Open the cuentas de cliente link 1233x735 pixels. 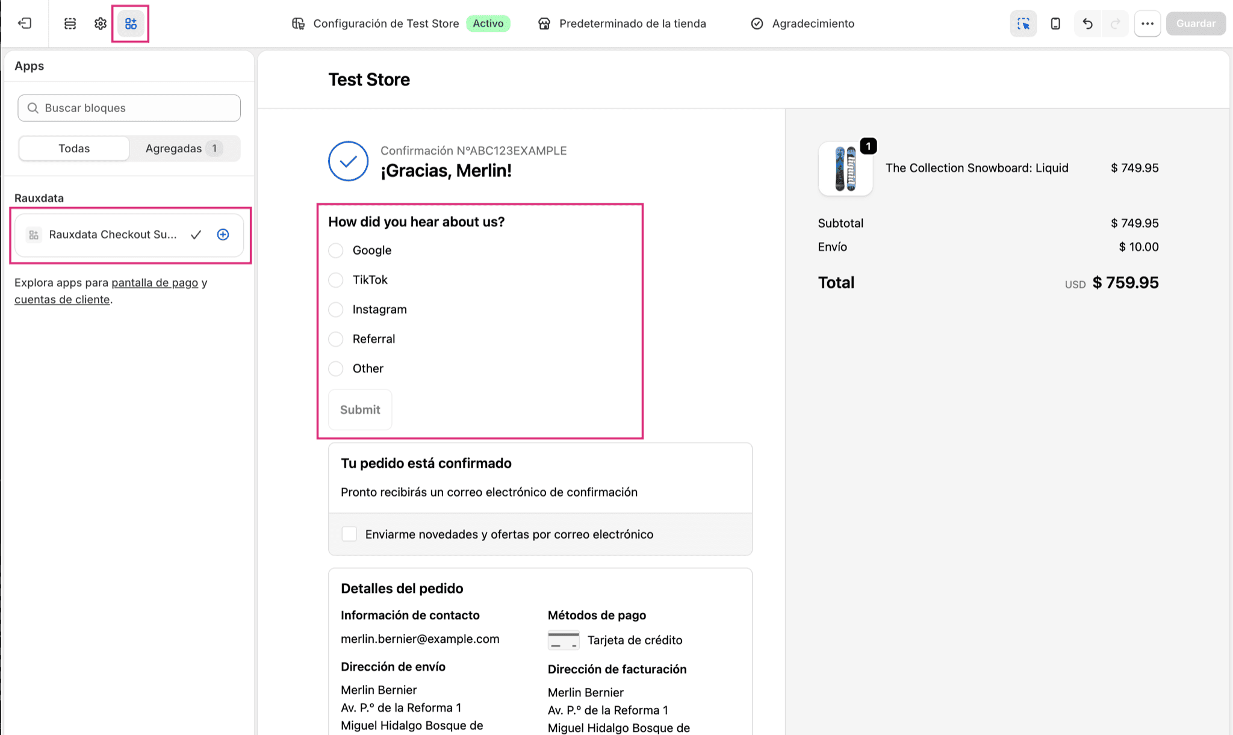click(62, 299)
